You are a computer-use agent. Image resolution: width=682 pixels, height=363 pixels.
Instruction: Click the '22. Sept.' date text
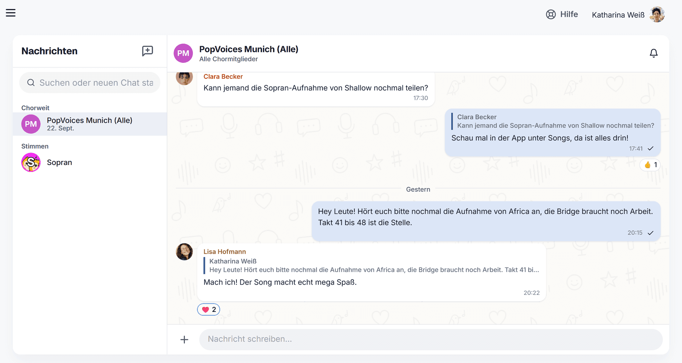tap(61, 128)
